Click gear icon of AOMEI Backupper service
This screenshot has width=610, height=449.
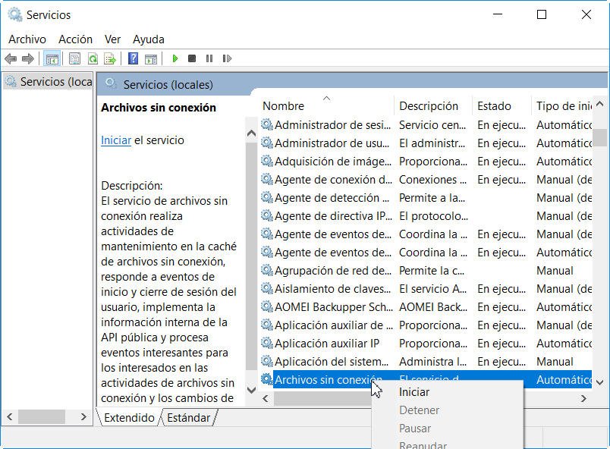[x=267, y=306]
